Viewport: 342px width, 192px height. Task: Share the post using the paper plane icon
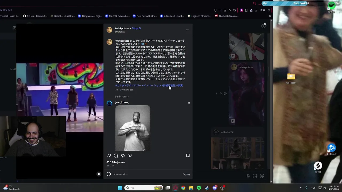tap(130, 155)
